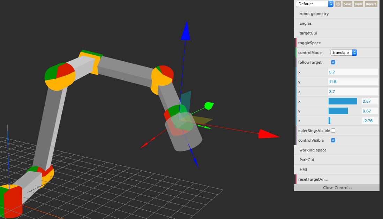Screen dimensions: 383x219
Task: Click the x position field showing 5.7
Action: click(x=353, y=72)
